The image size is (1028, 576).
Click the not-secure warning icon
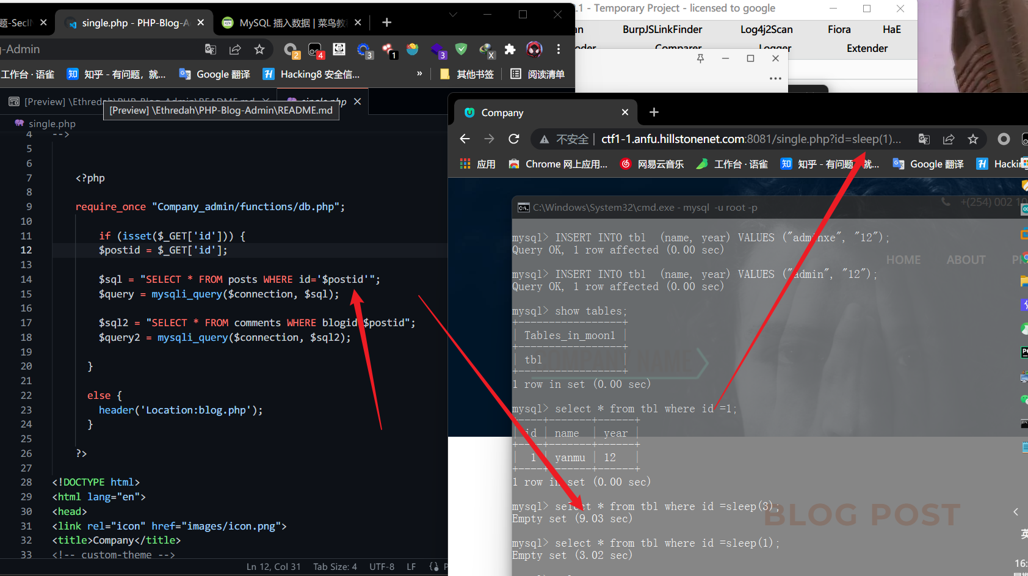pyautogui.click(x=544, y=140)
